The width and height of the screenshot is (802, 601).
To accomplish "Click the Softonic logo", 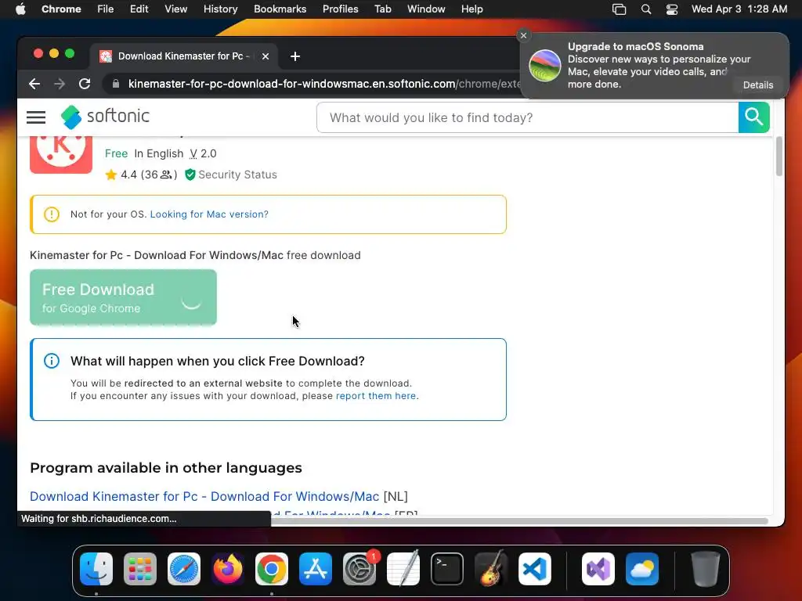I will tap(106, 117).
